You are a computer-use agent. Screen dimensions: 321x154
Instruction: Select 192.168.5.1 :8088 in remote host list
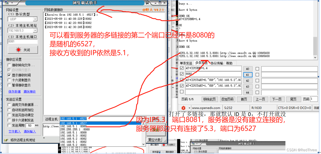[x=100, y=133]
